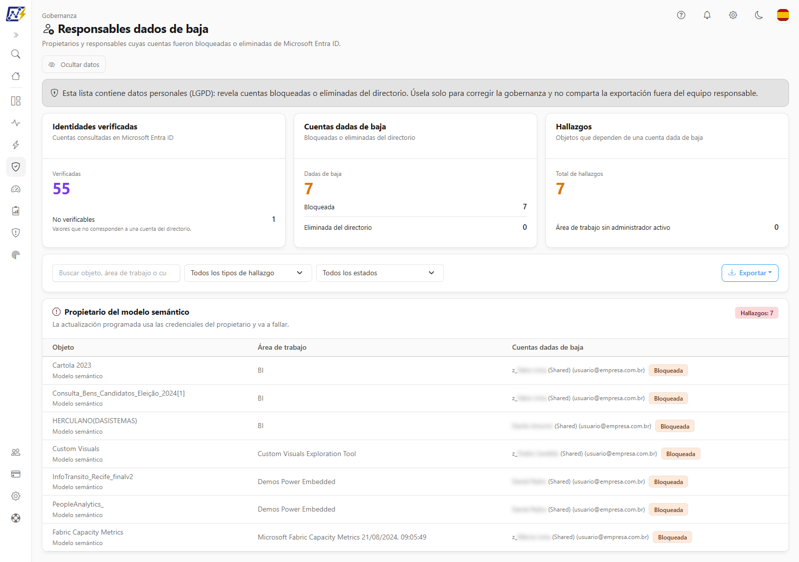Click the Buscar objeto search field
The image size is (799, 562).
pyautogui.click(x=116, y=273)
